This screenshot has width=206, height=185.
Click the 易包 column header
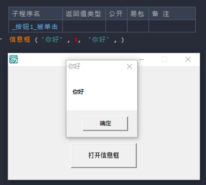click(138, 14)
